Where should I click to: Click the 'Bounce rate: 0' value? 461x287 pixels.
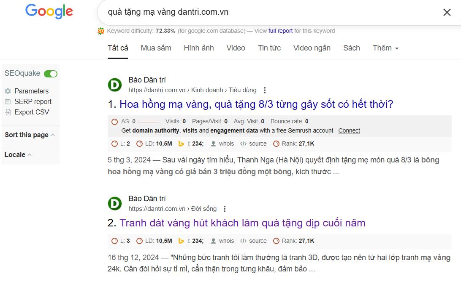[289, 121]
